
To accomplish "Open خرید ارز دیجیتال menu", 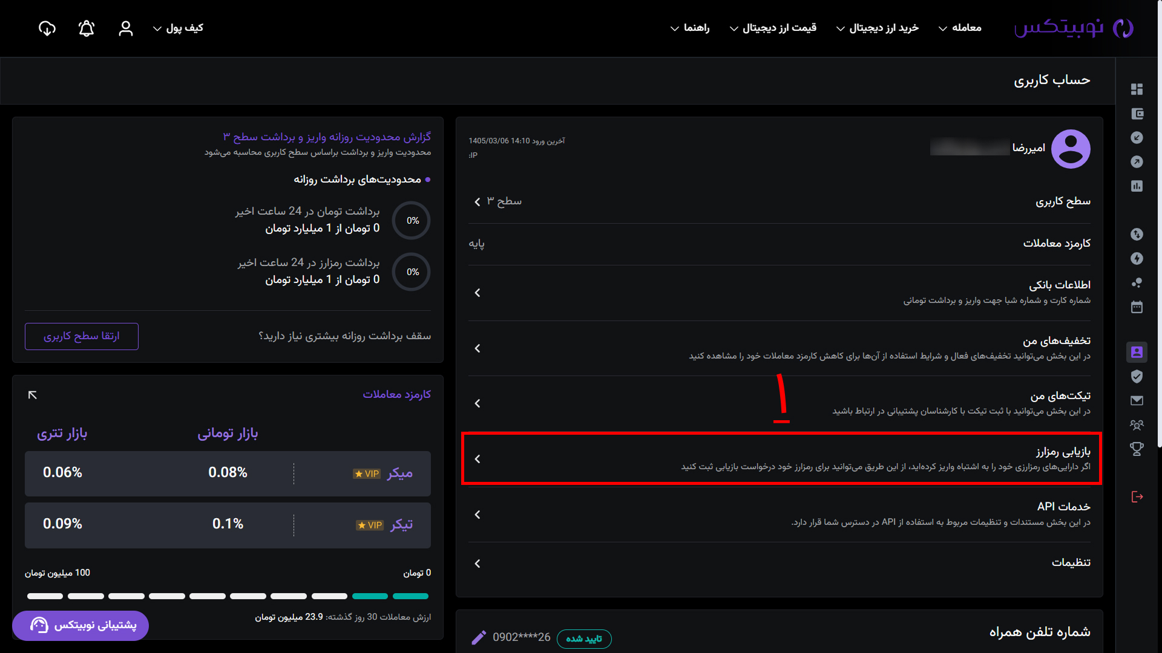I will (x=878, y=28).
